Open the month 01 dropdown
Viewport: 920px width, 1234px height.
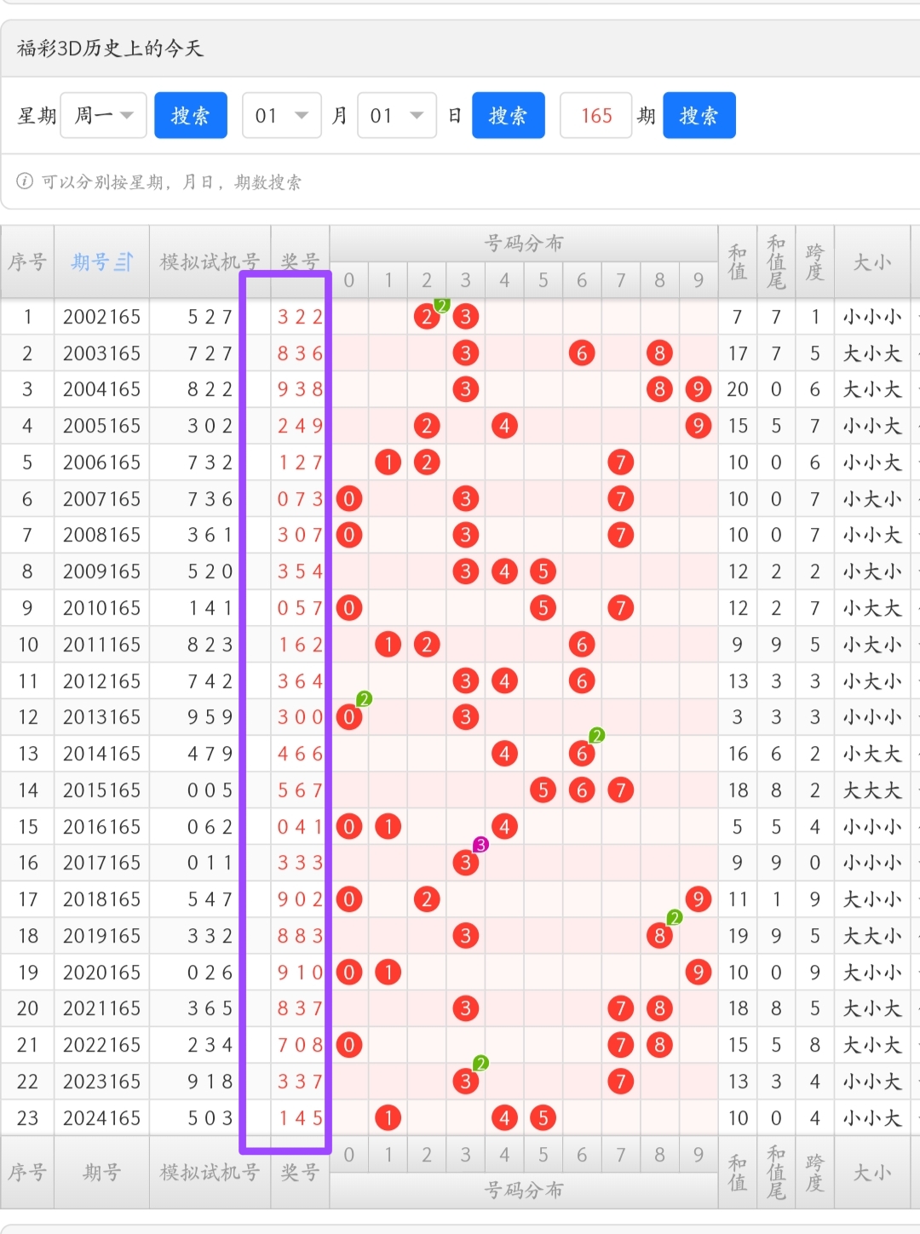[x=282, y=115]
